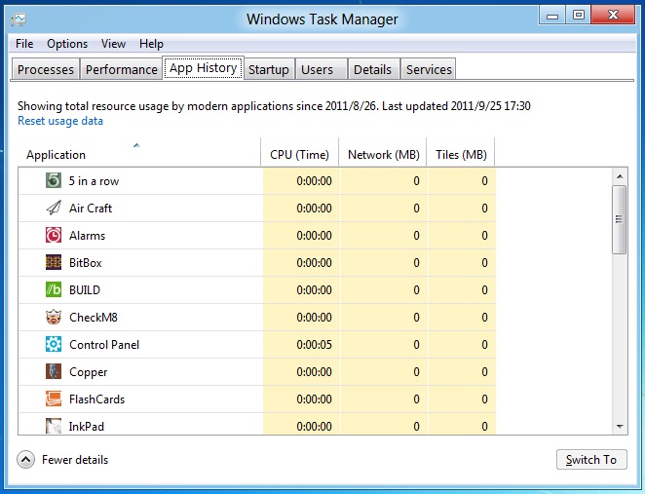Screen dimensions: 645x494
Task: Click the Task Manager title bar icon
Action: [x=19, y=19]
